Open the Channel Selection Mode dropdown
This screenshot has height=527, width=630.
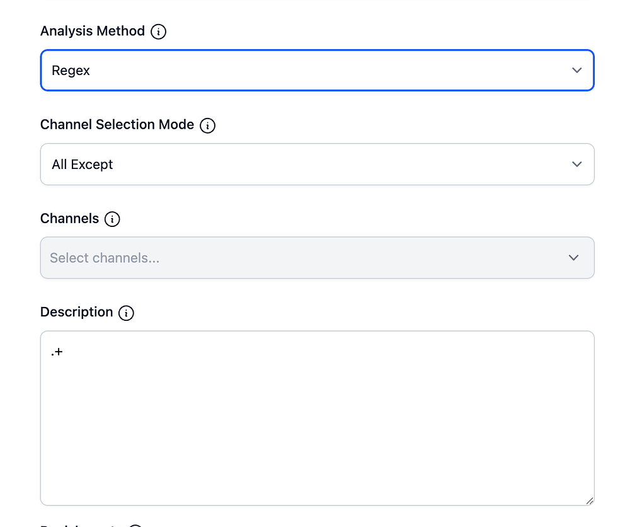pyautogui.click(x=317, y=165)
